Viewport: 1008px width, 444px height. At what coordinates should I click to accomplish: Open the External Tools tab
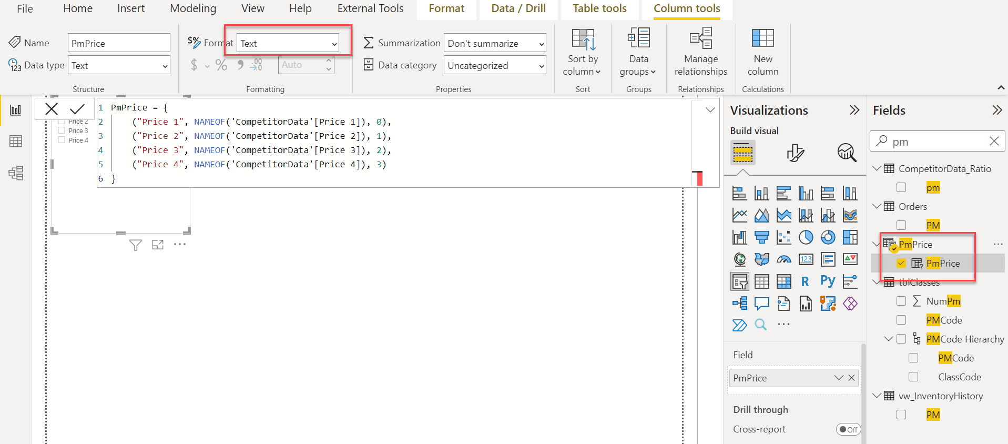370,8
